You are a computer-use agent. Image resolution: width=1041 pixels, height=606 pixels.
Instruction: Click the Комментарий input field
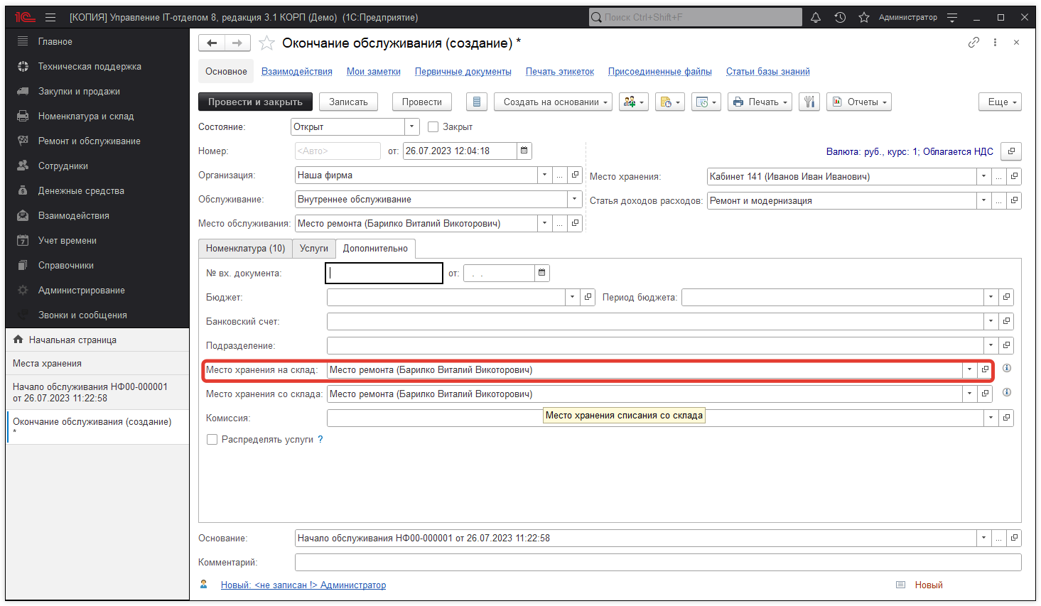tap(657, 563)
